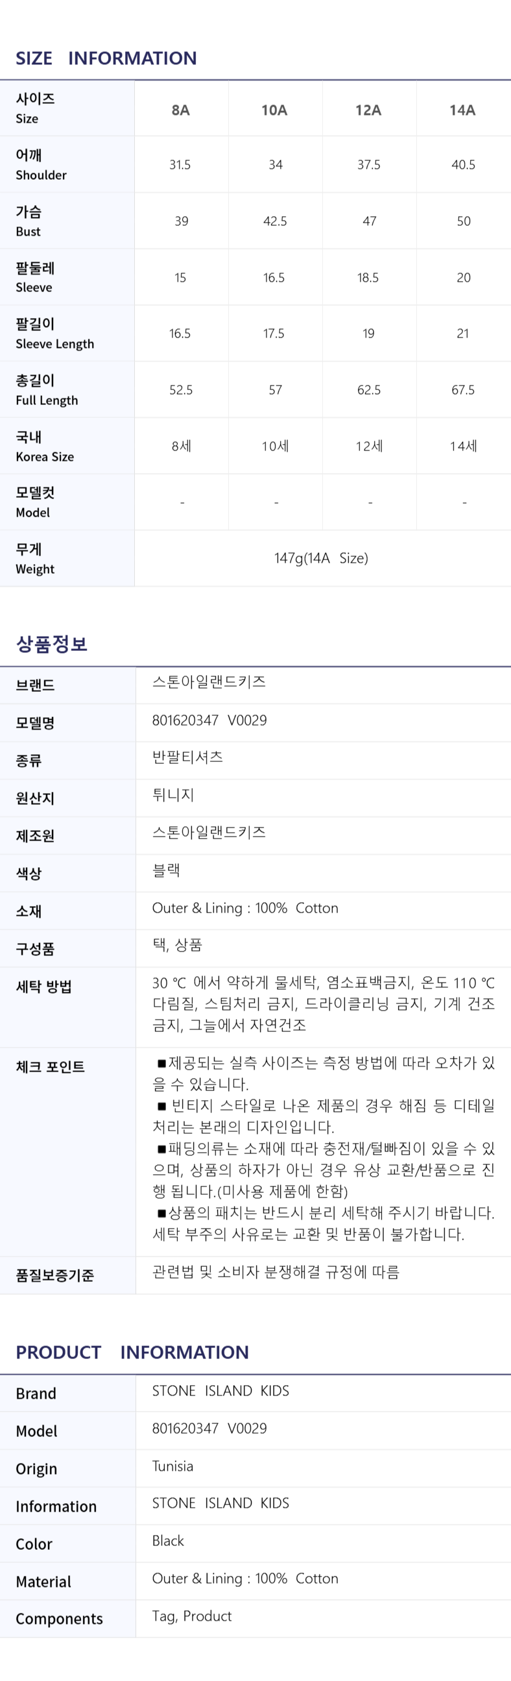511x1681 pixels.
Task: Select the 10A size column header
Action: [x=274, y=110]
